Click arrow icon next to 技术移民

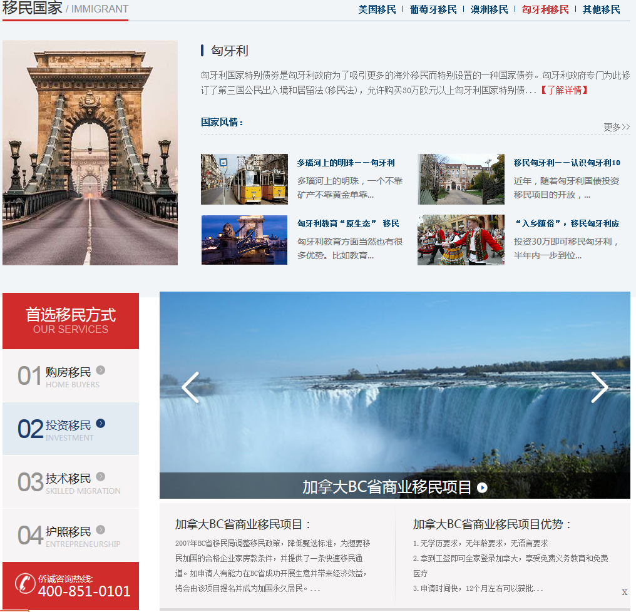101,476
